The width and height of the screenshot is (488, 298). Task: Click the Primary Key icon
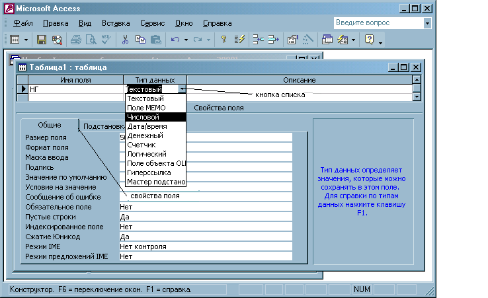click(x=224, y=40)
